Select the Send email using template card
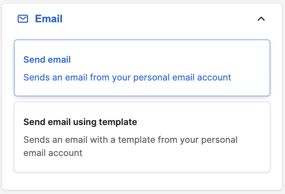 142,137
